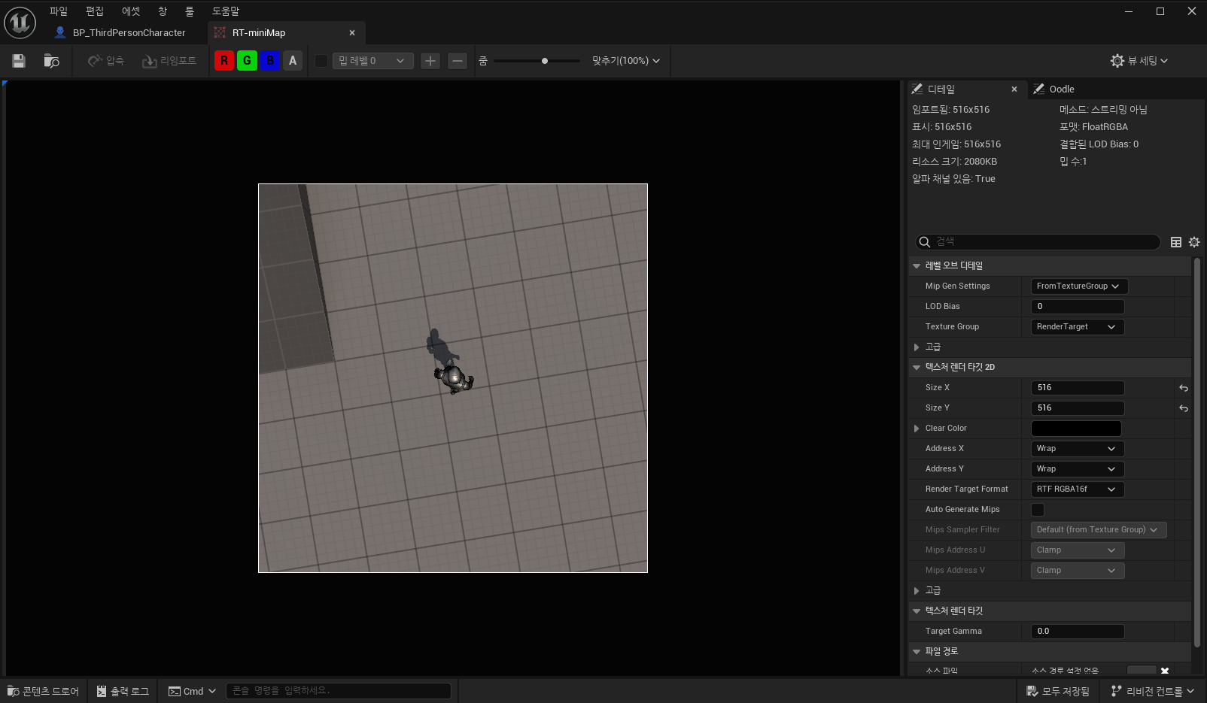The width and height of the screenshot is (1207, 703).
Task: Click the Unreal Engine logo icon
Action: pyautogui.click(x=20, y=23)
